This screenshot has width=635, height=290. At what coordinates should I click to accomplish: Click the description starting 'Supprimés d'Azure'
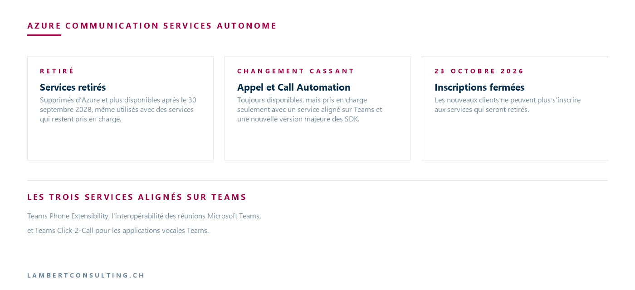point(118,109)
